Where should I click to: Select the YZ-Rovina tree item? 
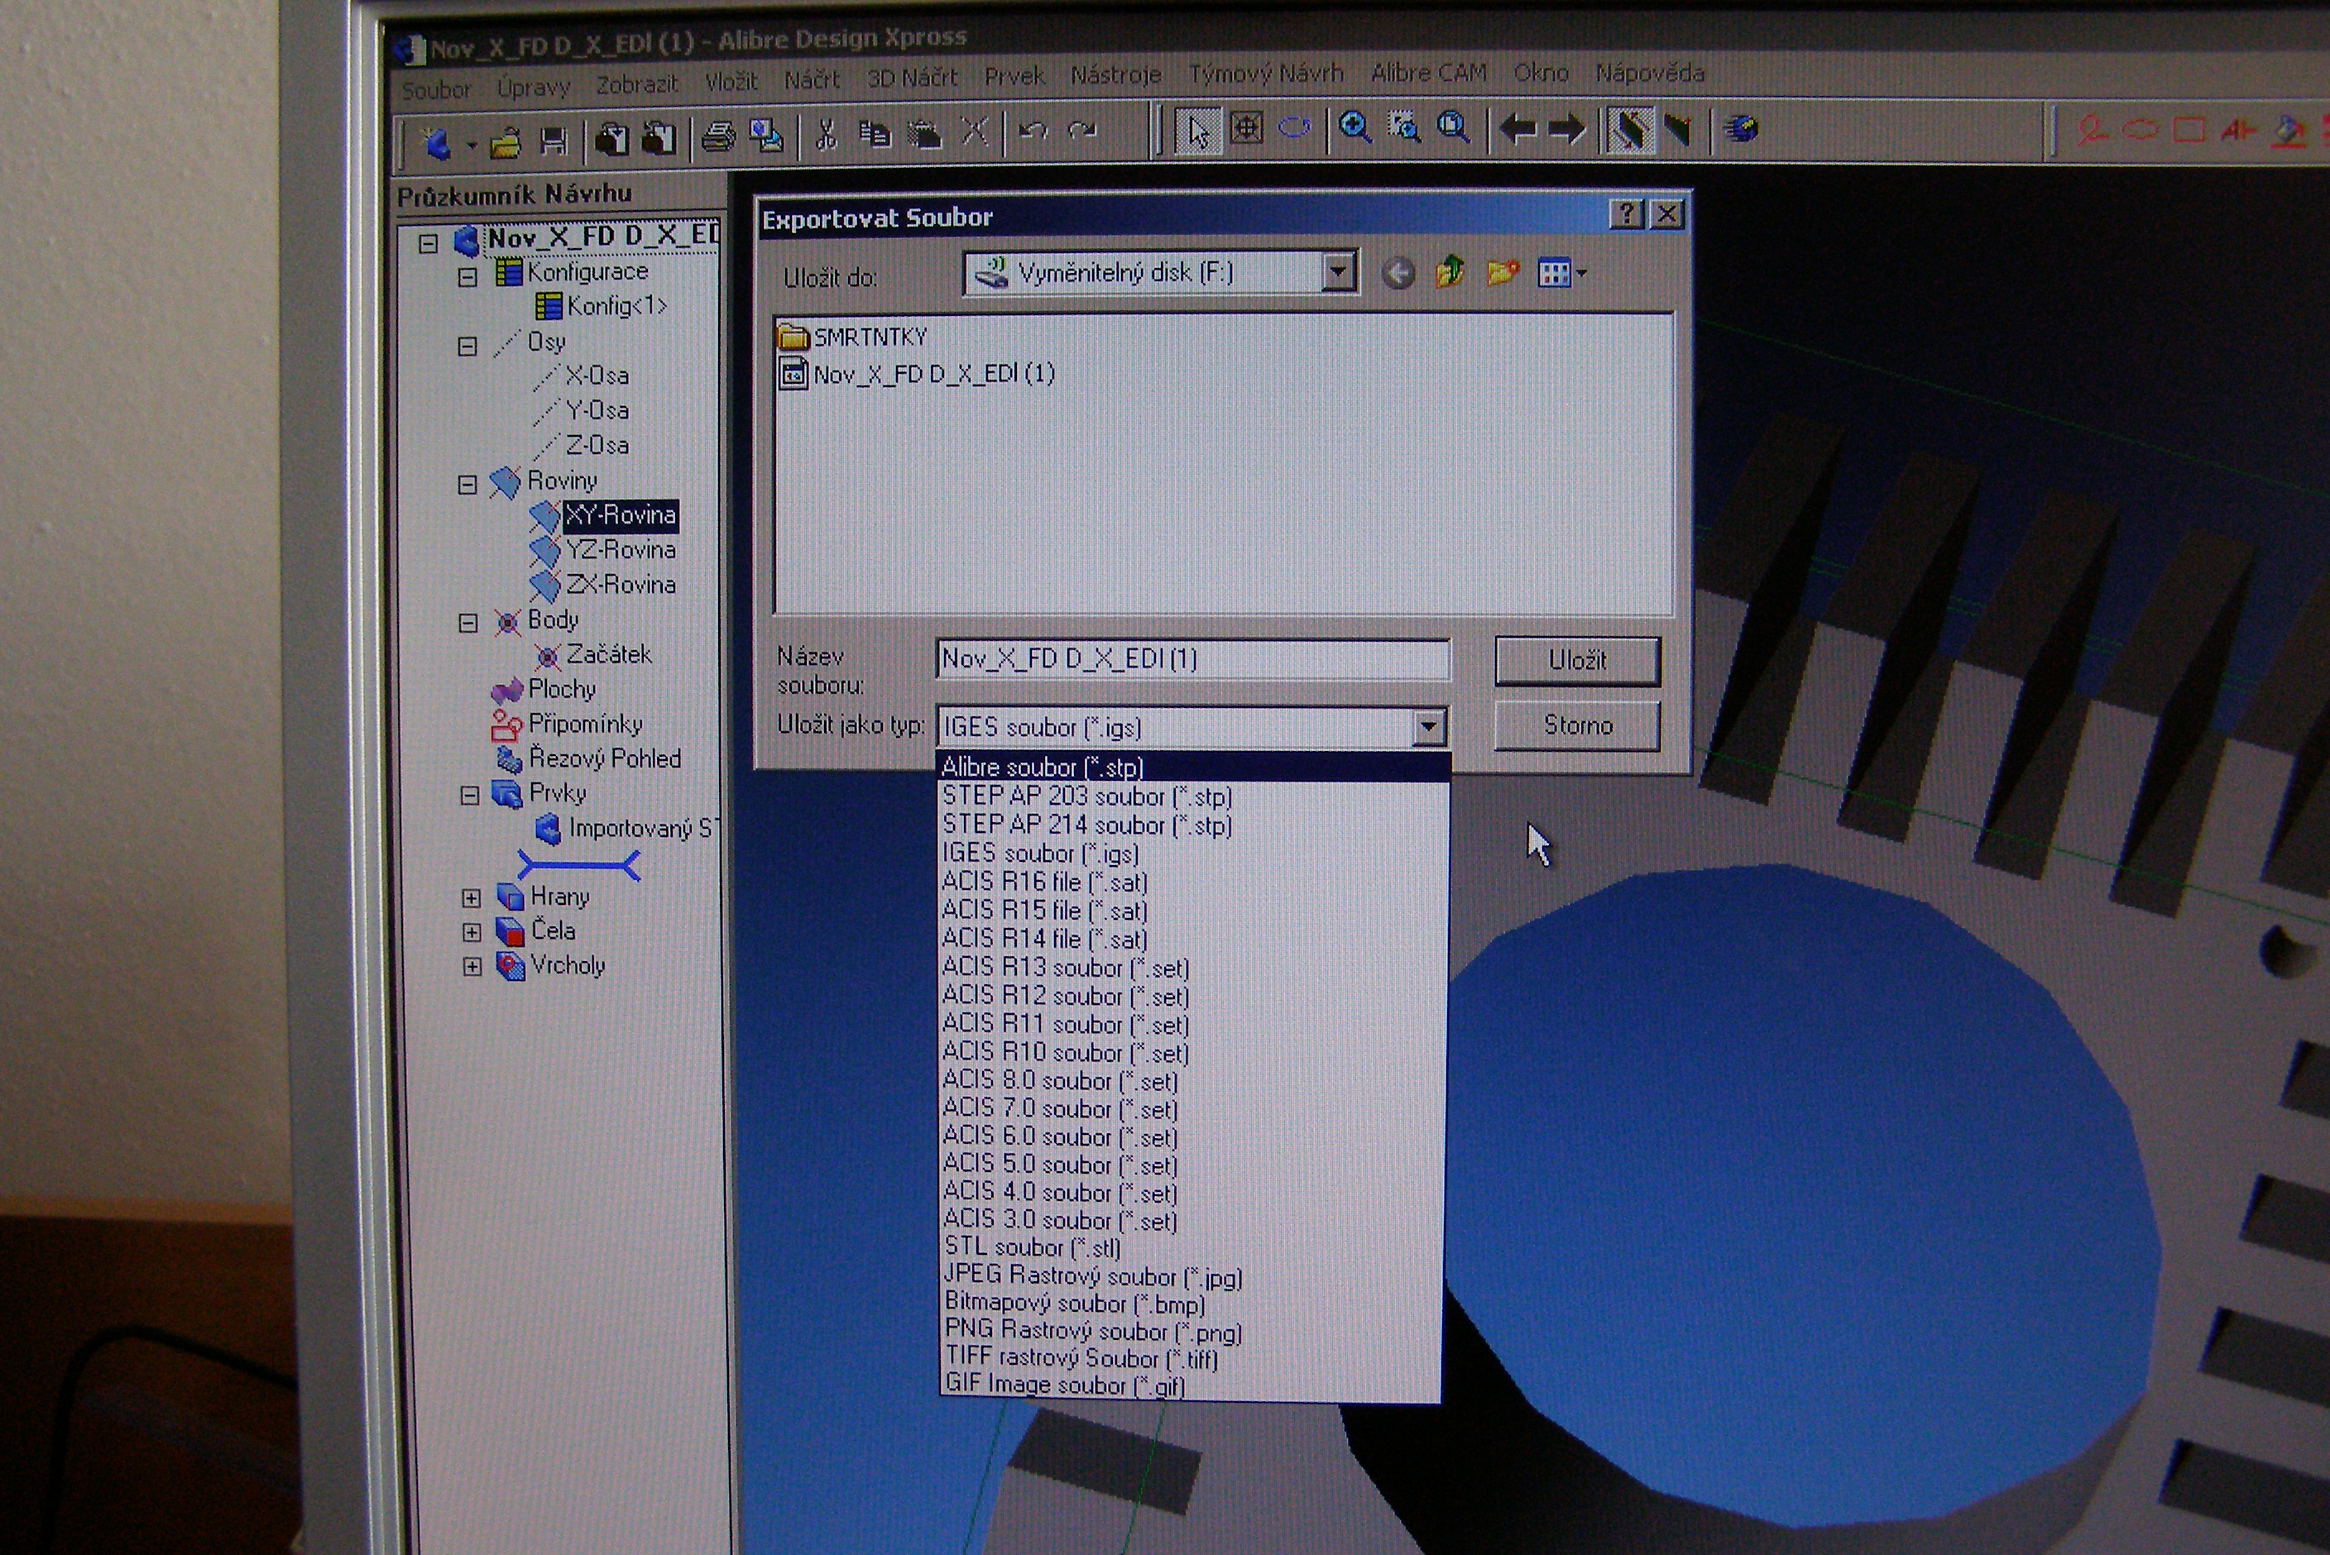tap(620, 550)
